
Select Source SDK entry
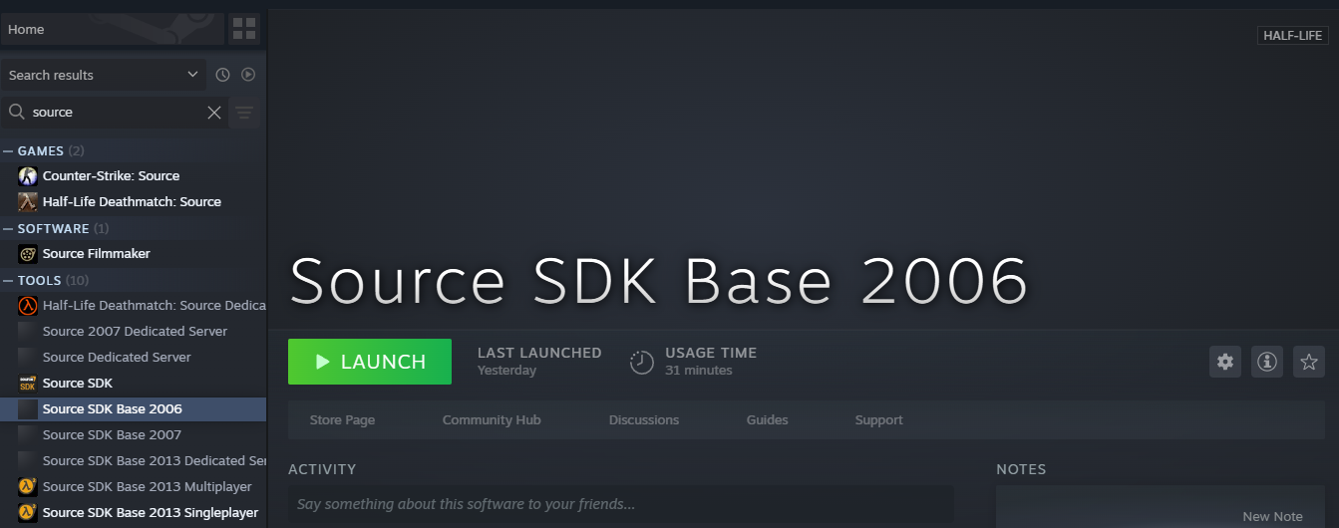tap(134, 384)
